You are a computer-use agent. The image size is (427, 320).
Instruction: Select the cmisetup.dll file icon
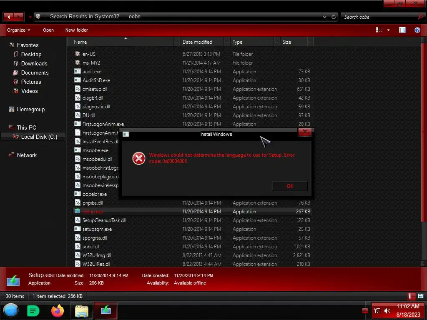(78, 89)
